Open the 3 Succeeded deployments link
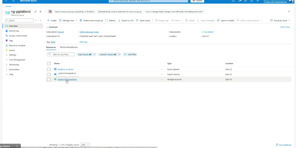This screenshot has height=148, width=296. point(208,32)
